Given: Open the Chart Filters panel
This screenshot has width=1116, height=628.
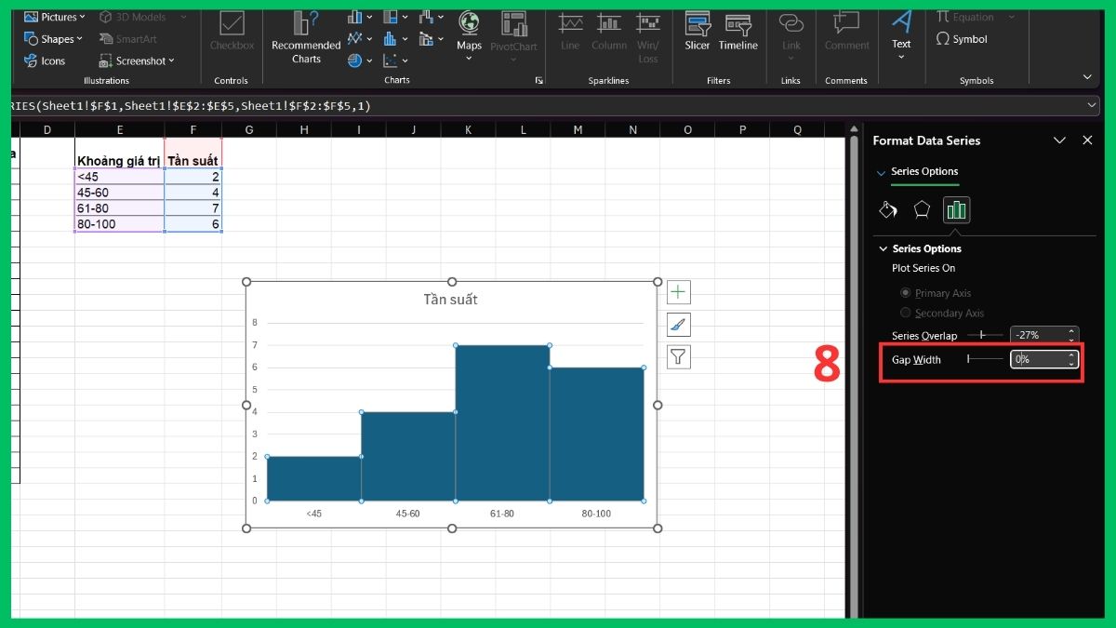Looking at the screenshot, I should (678, 356).
